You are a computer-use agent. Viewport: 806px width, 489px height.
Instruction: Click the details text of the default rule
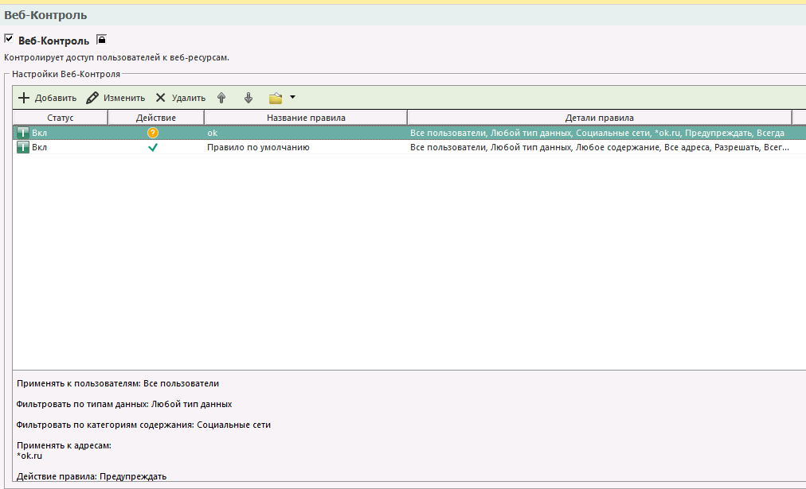(599, 147)
